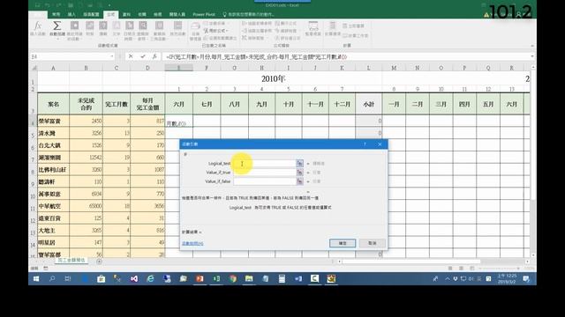Screen dimensions: 565x317
Task: Open Chrome from the taskbar
Action: point(233,278)
